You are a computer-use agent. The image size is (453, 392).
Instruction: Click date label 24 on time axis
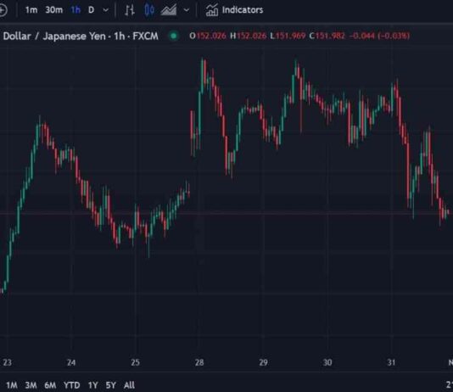click(x=71, y=362)
